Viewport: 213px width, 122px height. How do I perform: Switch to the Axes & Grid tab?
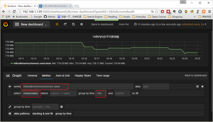click(x=62, y=76)
